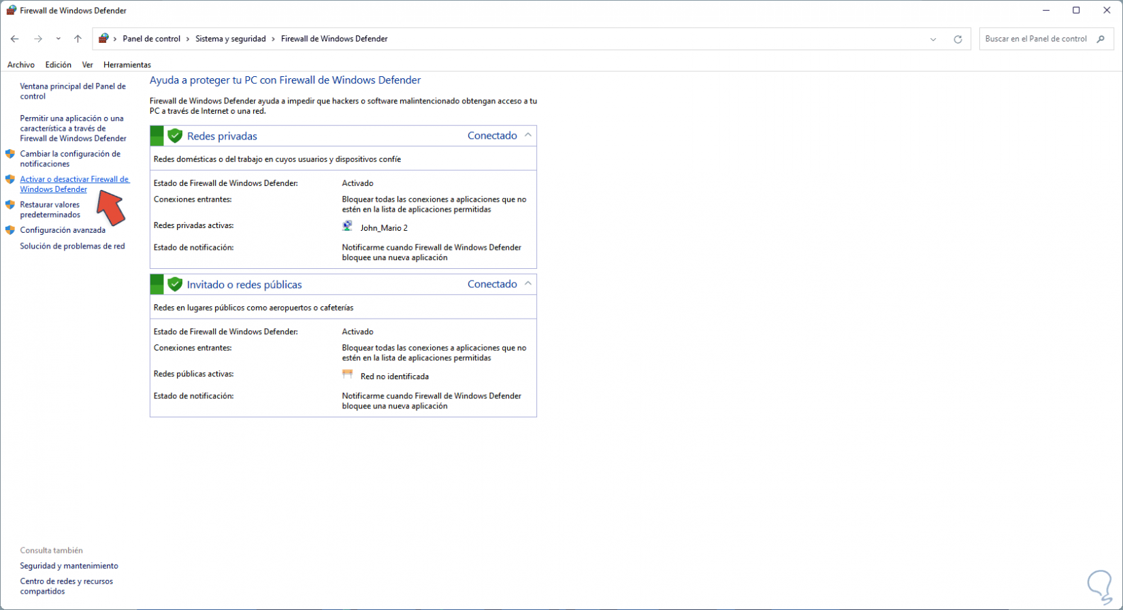
Task: Open Centro de redes y recursos compartidos
Action: point(67,586)
